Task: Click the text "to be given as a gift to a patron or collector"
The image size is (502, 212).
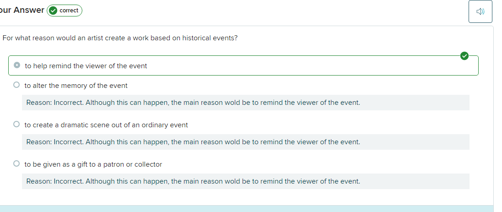Action: [x=93, y=164]
